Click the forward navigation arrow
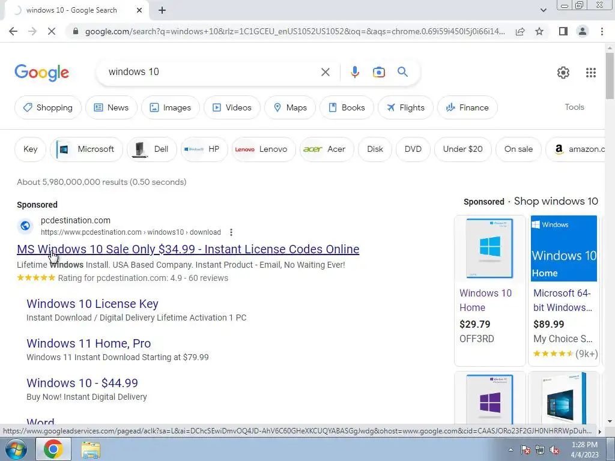The height and width of the screenshot is (461, 615). 32,31
